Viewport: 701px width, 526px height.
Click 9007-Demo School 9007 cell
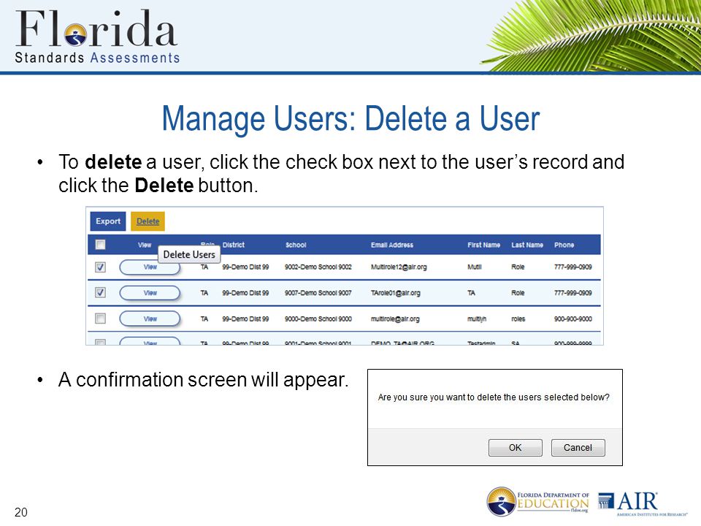pos(318,293)
